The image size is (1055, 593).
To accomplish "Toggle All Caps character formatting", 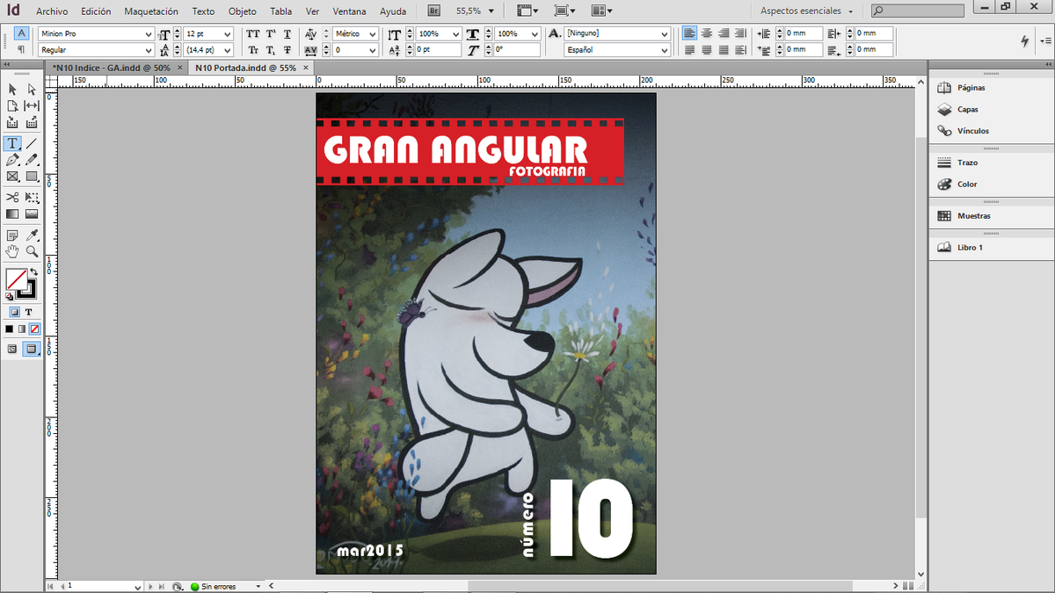I will (x=253, y=33).
